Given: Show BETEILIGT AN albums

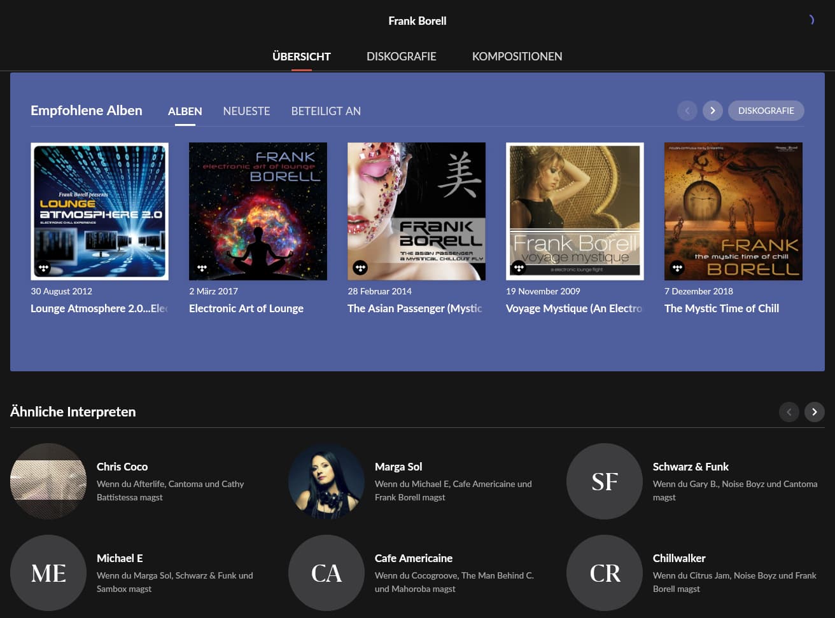Looking at the screenshot, I should click(x=326, y=111).
